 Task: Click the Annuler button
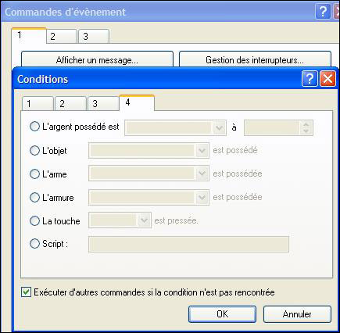click(297, 314)
